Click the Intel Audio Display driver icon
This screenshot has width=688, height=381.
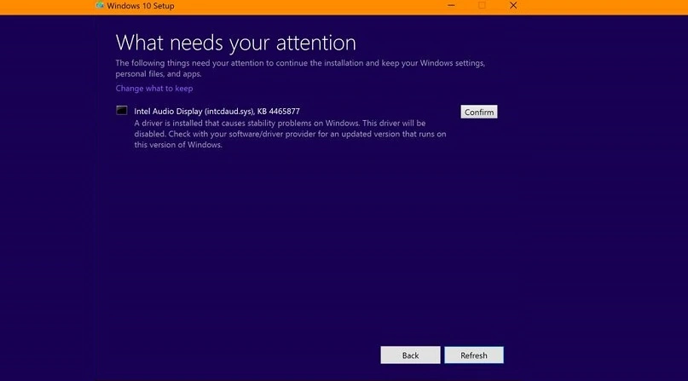122,110
